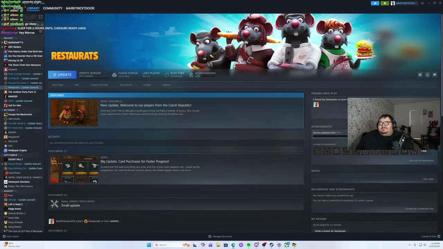The image size is (443, 249).
Task: Open Friends & Chat
Action: (431, 237)
